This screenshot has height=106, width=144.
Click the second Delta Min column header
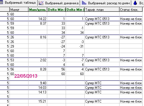(75, 10)
